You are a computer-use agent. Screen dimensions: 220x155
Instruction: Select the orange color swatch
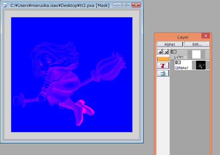163,59
